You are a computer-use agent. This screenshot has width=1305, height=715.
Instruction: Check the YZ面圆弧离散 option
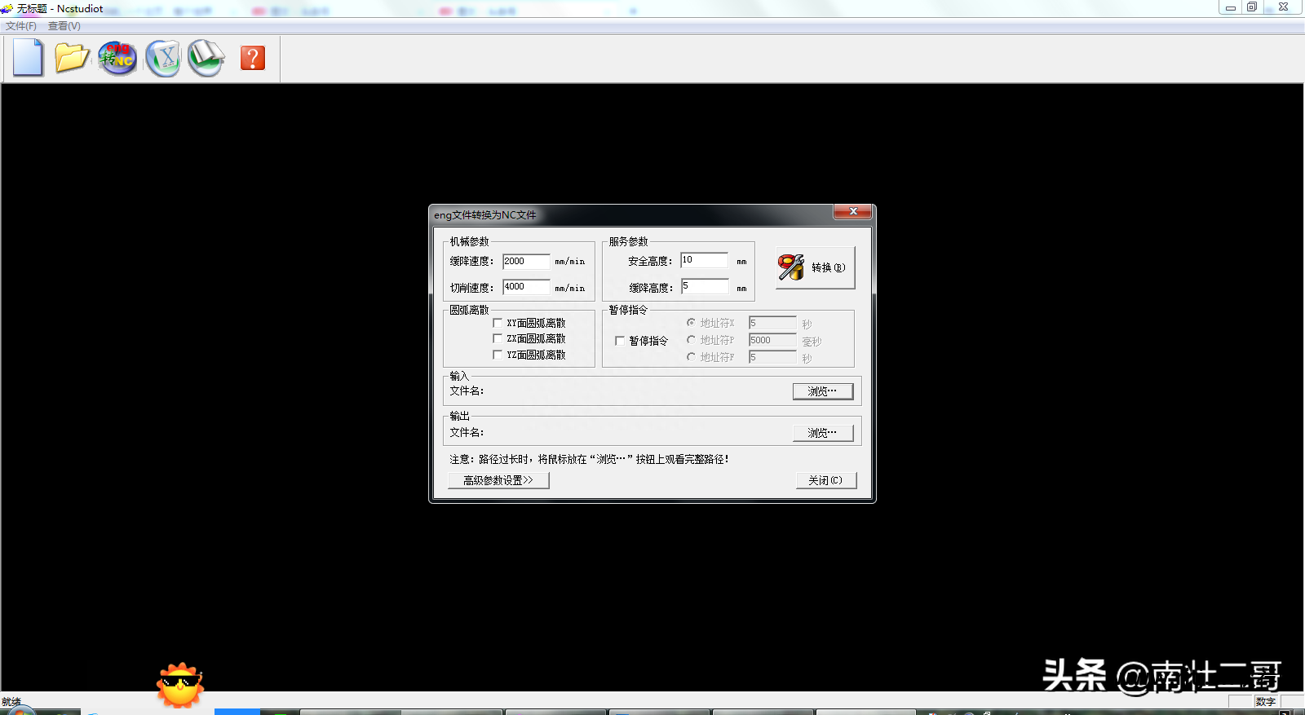(498, 355)
